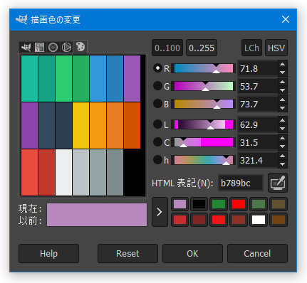Select the B channel radio button

157,104
